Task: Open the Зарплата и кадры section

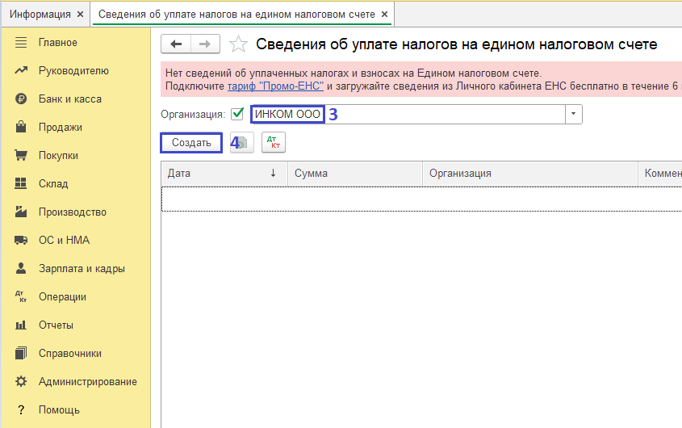Action: coord(81,268)
